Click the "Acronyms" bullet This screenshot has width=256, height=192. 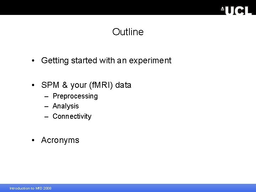(x=60, y=140)
